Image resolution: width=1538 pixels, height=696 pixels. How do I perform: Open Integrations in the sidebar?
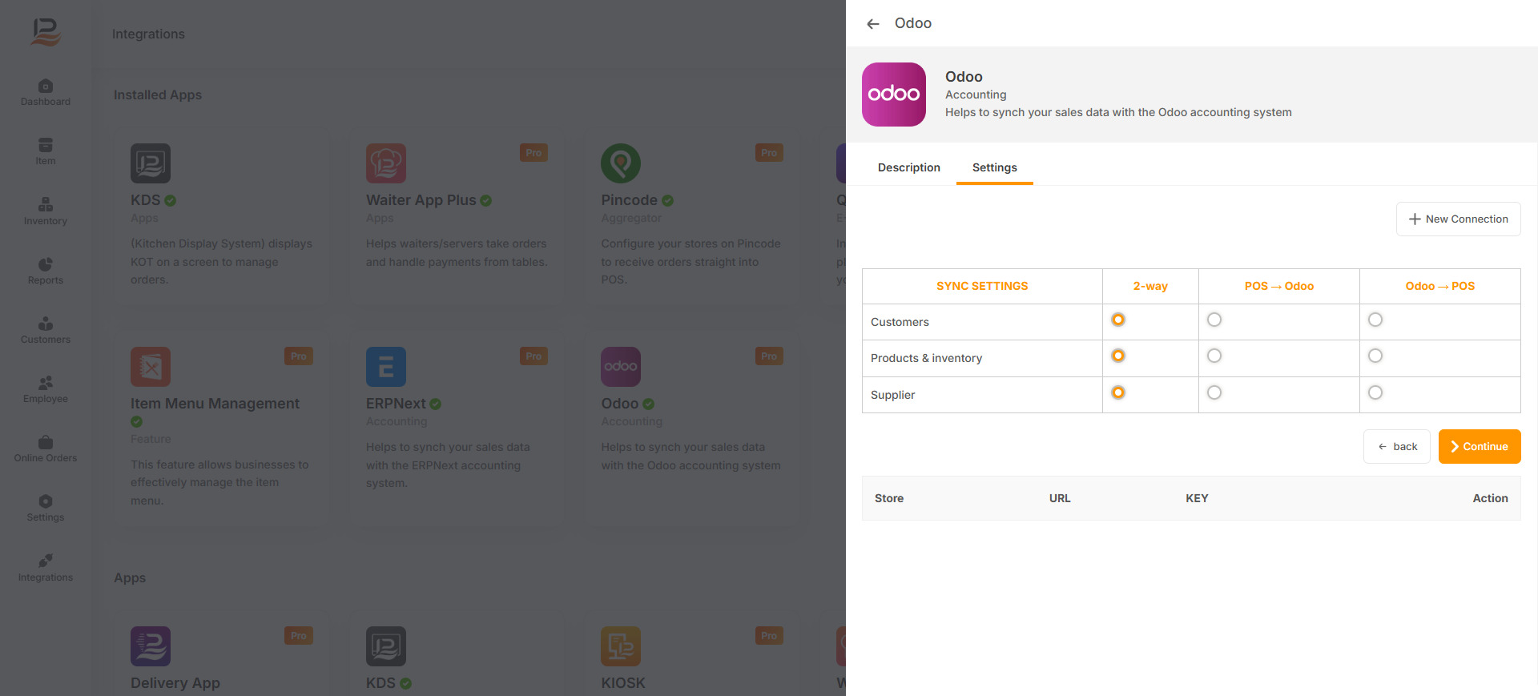[46, 568]
